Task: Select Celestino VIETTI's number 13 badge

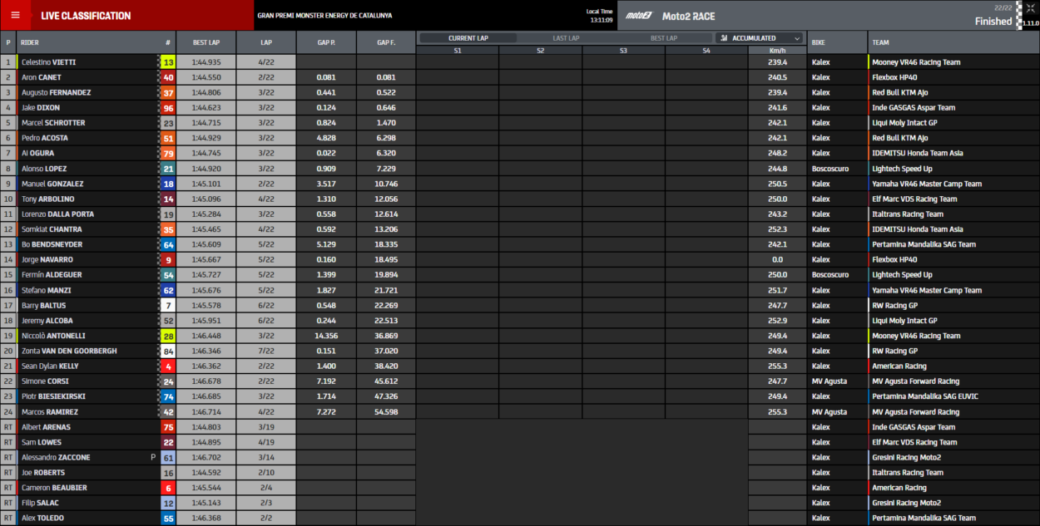Action: (168, 62)
